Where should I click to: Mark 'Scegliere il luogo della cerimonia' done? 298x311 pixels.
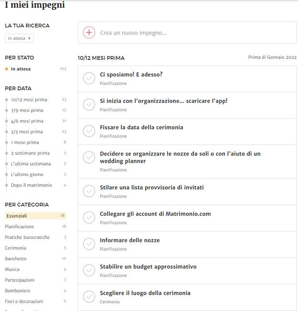tap(89, 297)
